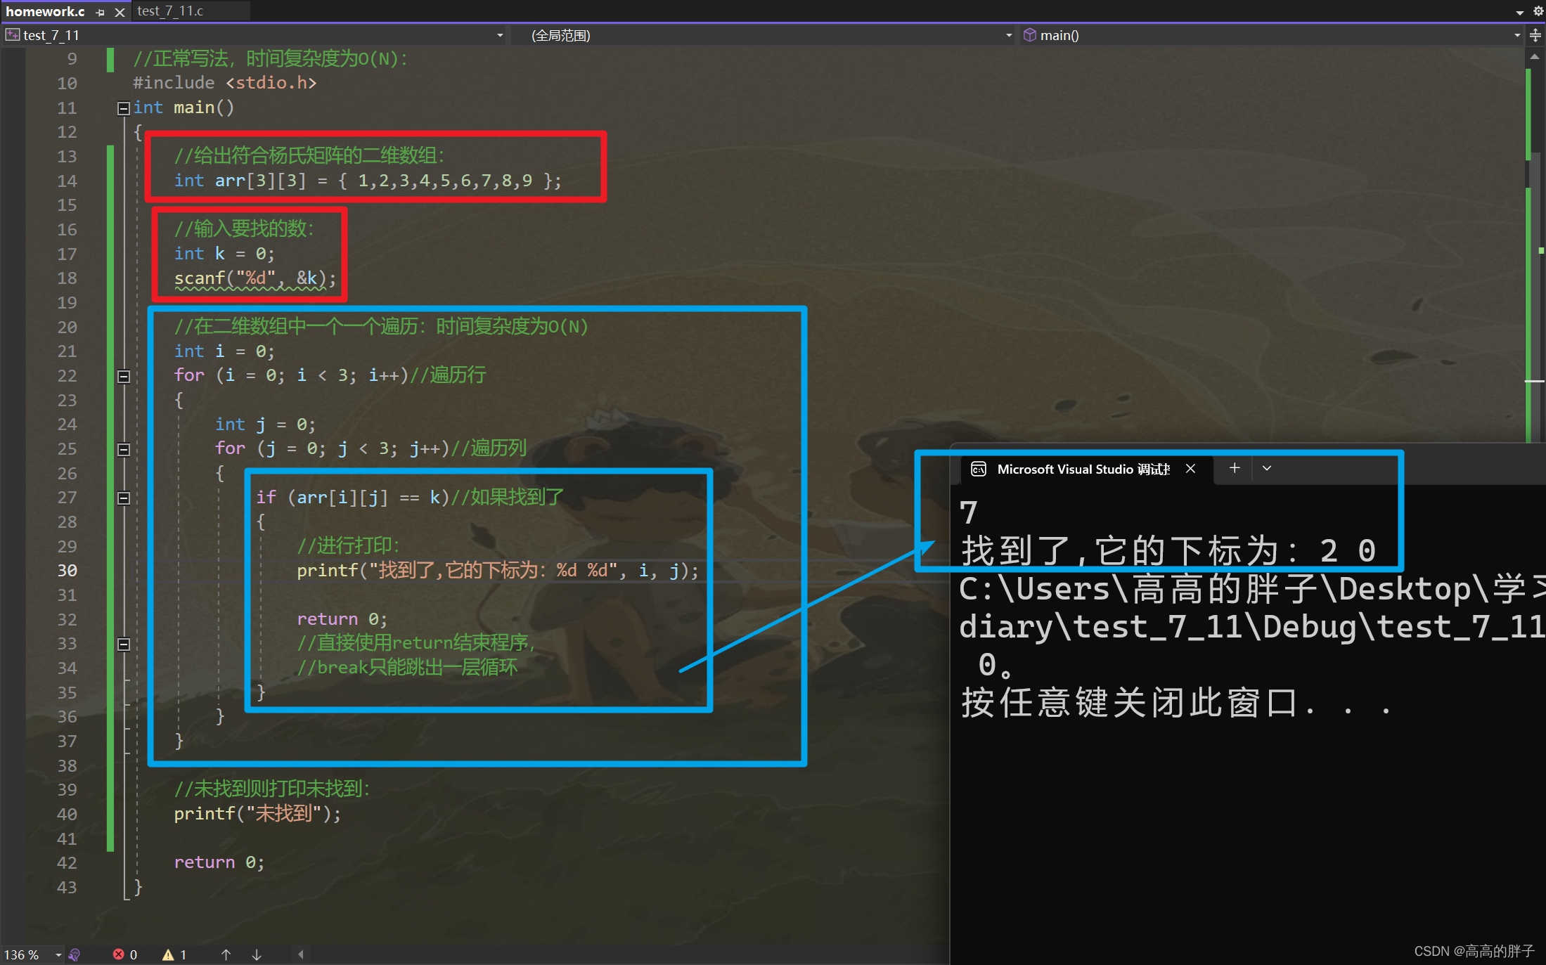
Task: Add a new terminal tab with the plus button
Action: coord(1235,469)
